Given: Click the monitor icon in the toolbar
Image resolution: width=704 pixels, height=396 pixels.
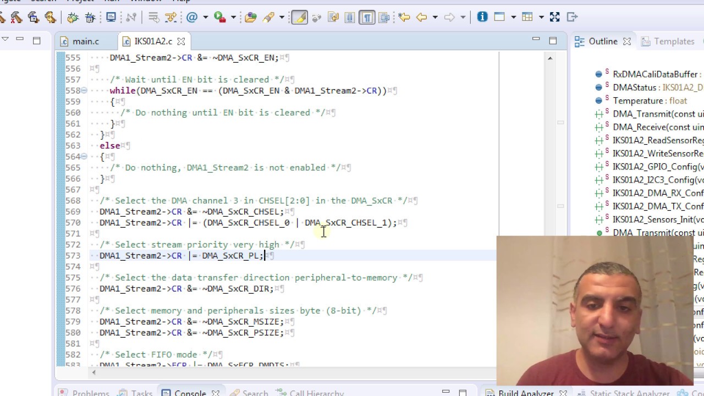Looking at the screenshot, I should pos(111,18).
